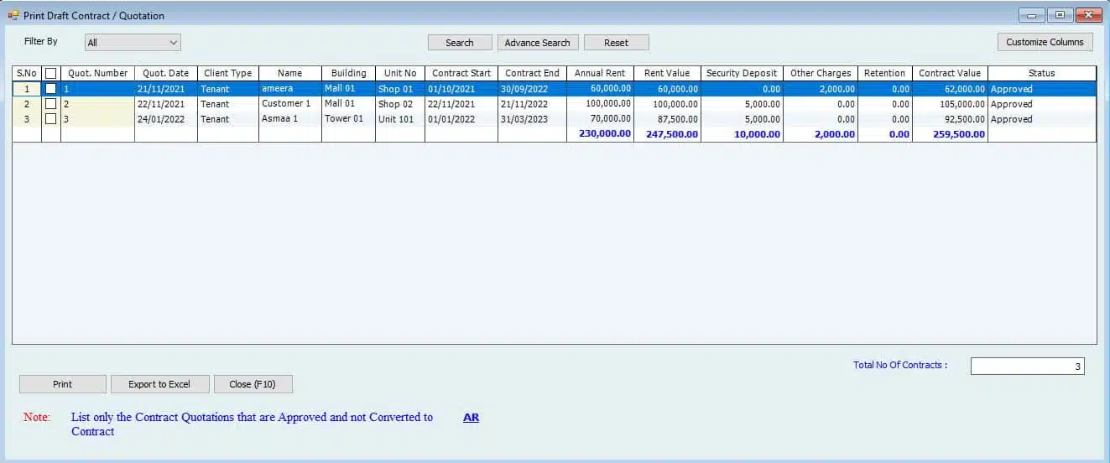This screenshot has height=463, width=1110.
Task: Tick the select-all checkbox in the header
Action: [51, 74]
